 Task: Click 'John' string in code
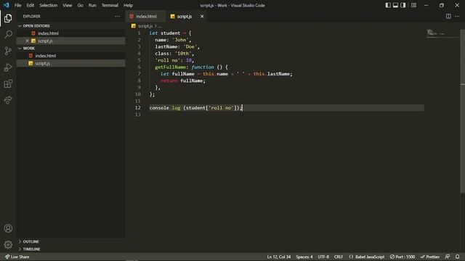click(x=180, y=40)
